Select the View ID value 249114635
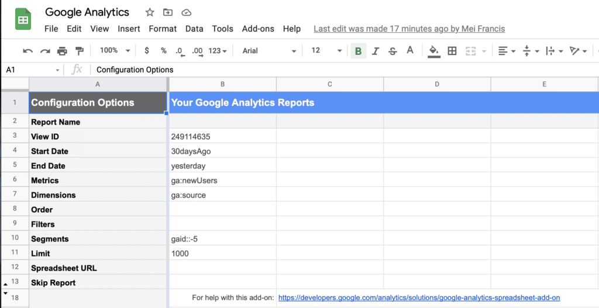The width and height of the screenshot is (599, 308). click(x=223, y=137)
